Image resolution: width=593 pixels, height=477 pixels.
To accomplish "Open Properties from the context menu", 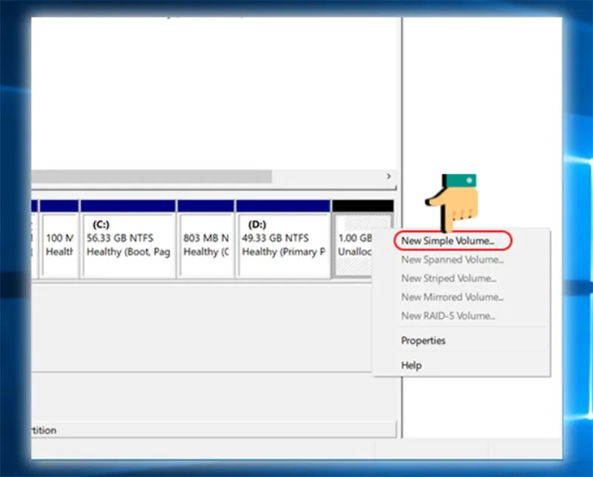I will click(x=423, y=341).
